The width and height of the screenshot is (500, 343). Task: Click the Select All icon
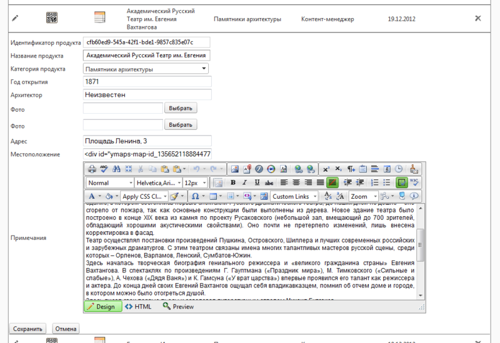point(129,169)
